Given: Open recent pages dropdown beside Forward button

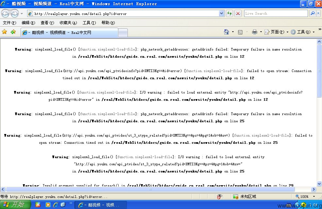Looking at the screenshot, I should pyautogui.click(x=22, y=14).
